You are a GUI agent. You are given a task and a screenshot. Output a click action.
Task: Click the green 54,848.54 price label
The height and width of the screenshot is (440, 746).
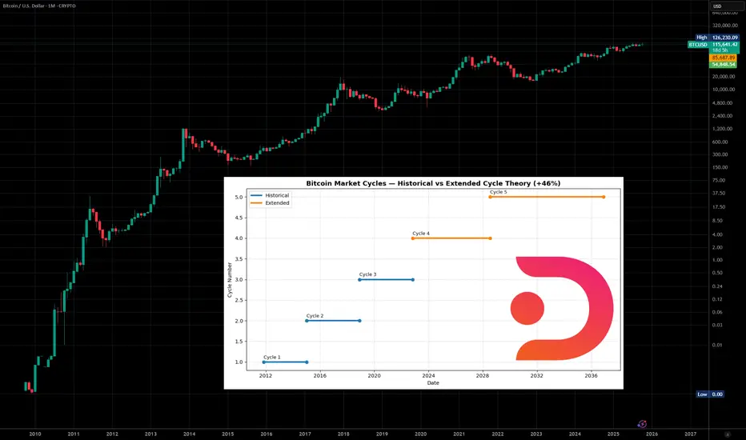pyautogui.click(x=723, y=64)
